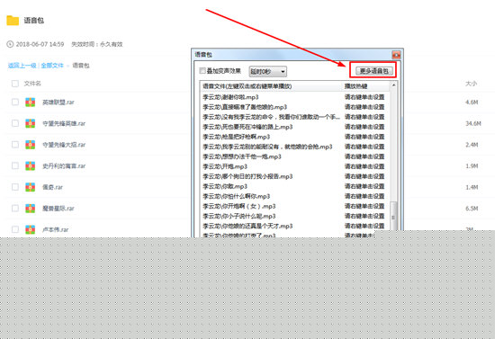Click the 2.4M size value
Viewport: 495px width, 339px height.
pos(472,145)
